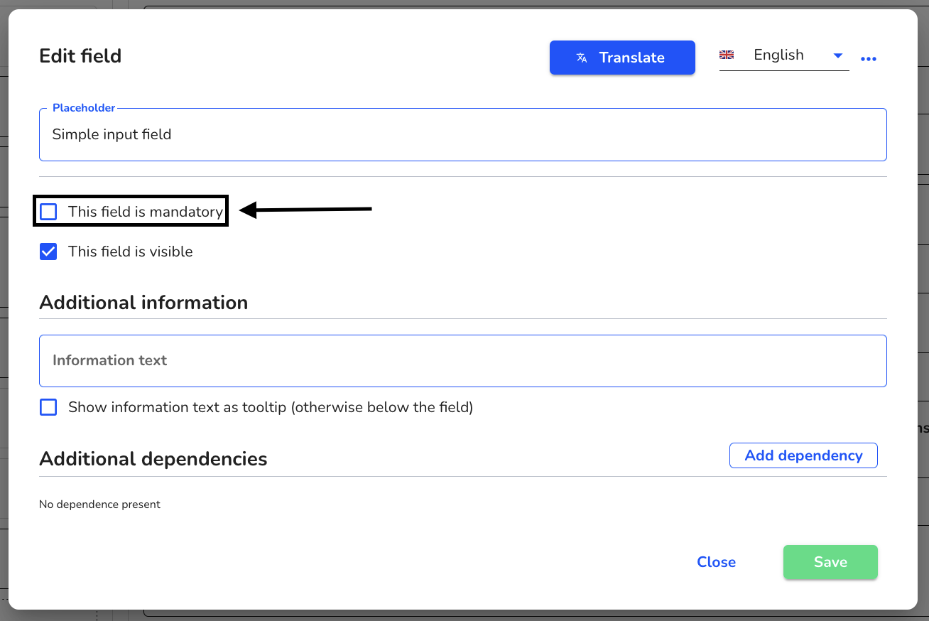Image resolution: width=929 pixels, height=621 pixels.
Task: Click the Translate button
Action: [622, 58]
